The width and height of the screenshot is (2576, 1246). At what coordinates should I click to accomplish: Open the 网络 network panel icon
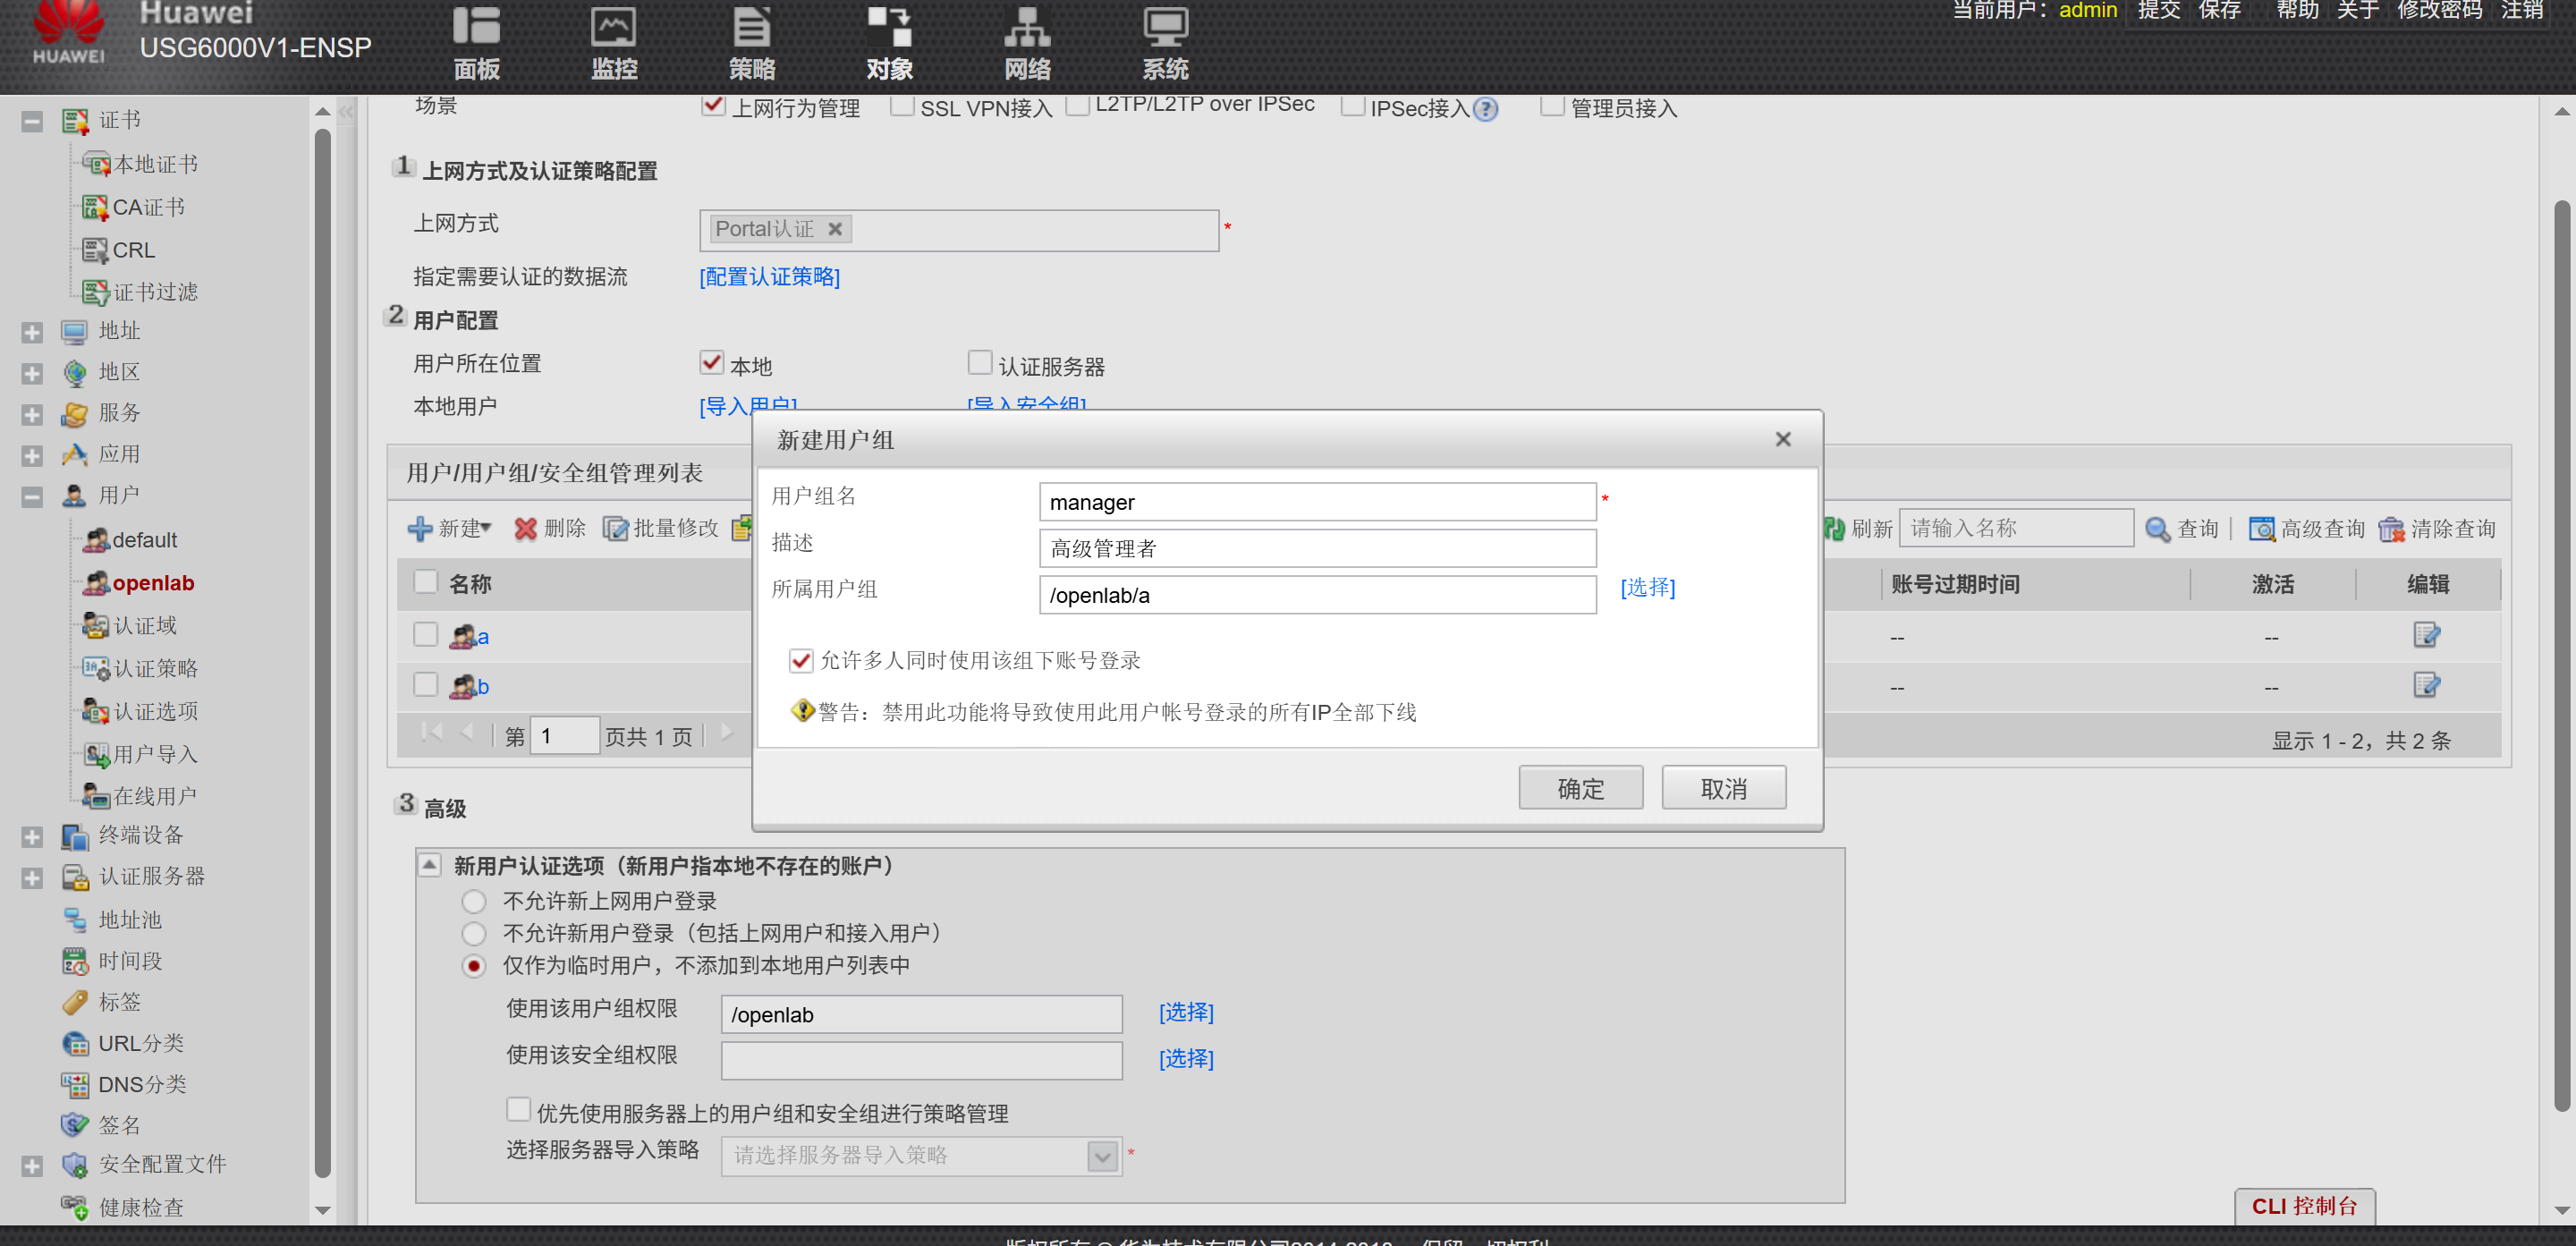(1028, 44)
